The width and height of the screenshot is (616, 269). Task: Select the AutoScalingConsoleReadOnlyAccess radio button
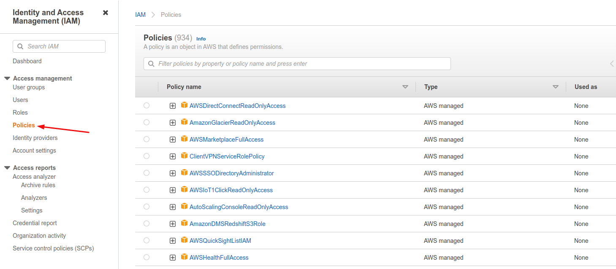(x=147, y=207)
